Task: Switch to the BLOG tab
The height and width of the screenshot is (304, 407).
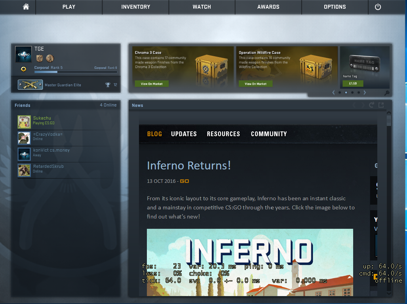Action: click(x=154, y=134)
